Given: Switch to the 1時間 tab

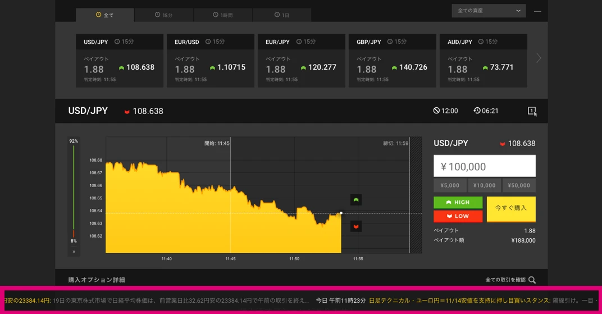Looking at the screenshot, I should tap(223, 15).
